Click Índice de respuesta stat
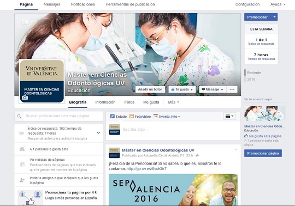The width and height of the screenshot is (295, 206). click(261, 41)
